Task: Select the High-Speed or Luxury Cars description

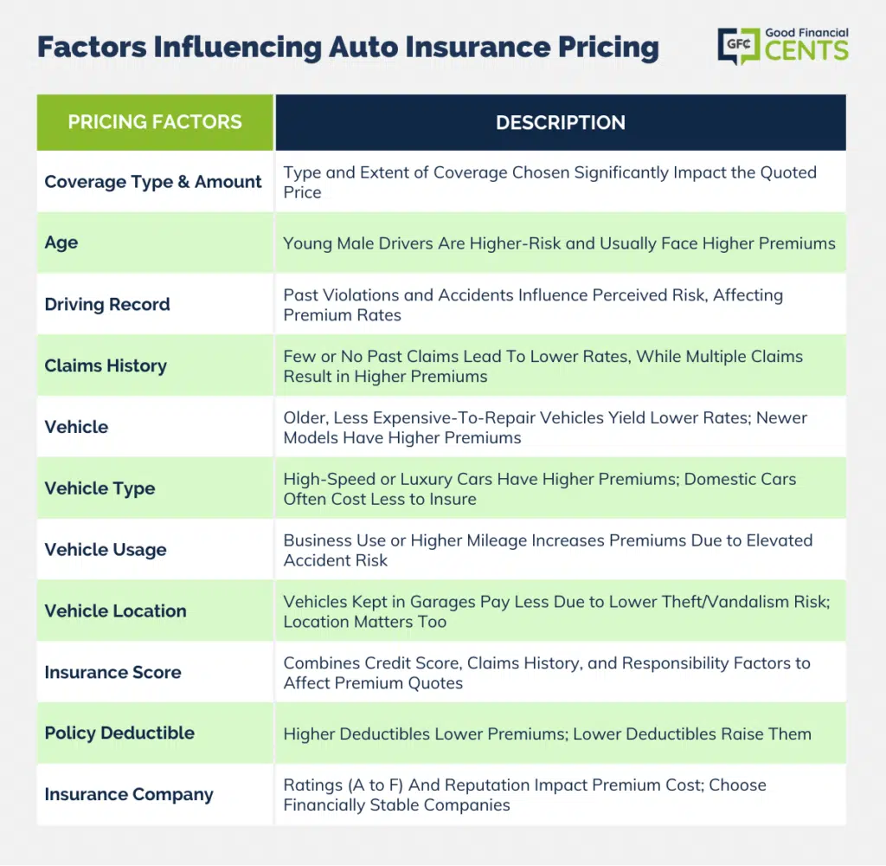Action: pos(540,488)
